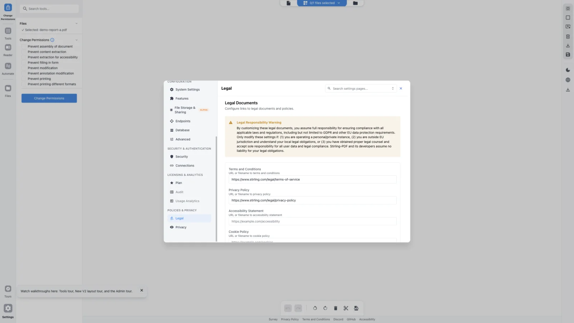Click the folder icon in top bar
The height and width of the screenshot is (323, 574).
[355, 3]
